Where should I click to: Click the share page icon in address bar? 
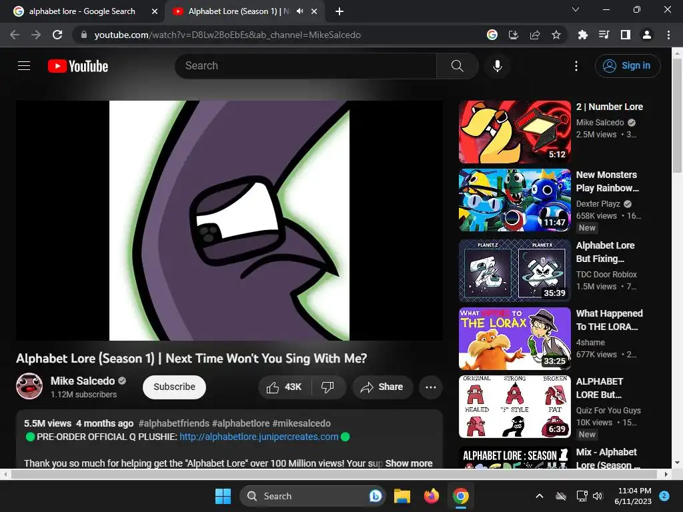point(534,35)
